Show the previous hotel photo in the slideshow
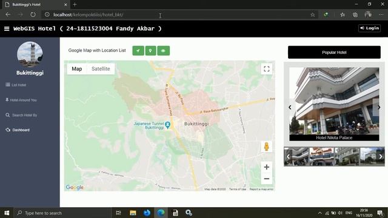 pos(290,107)
